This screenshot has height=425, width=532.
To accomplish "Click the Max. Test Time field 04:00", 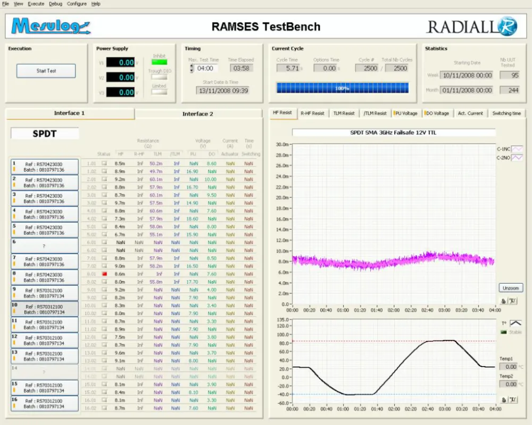I will coord(206,68).
